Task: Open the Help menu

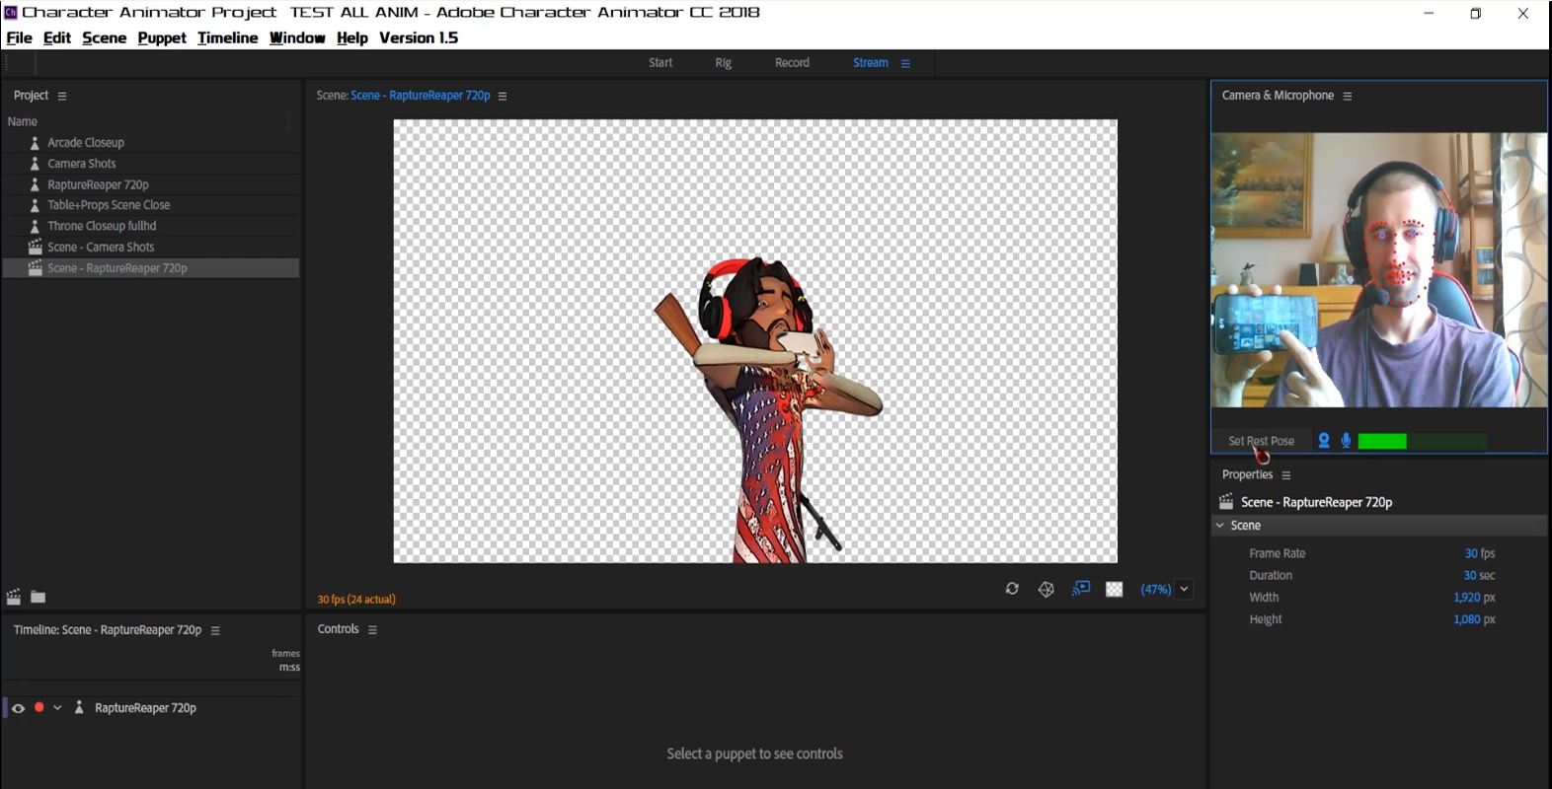Action: click(351, 37)
